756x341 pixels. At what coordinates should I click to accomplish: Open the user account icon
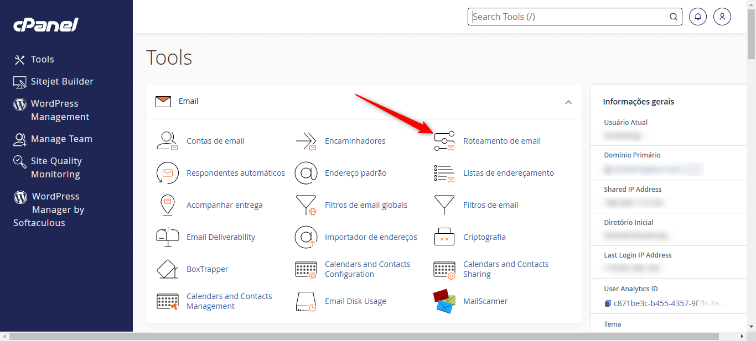722,17
